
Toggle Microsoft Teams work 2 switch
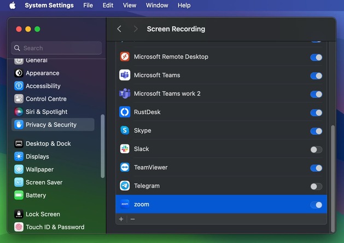click(x=316, y=94)
